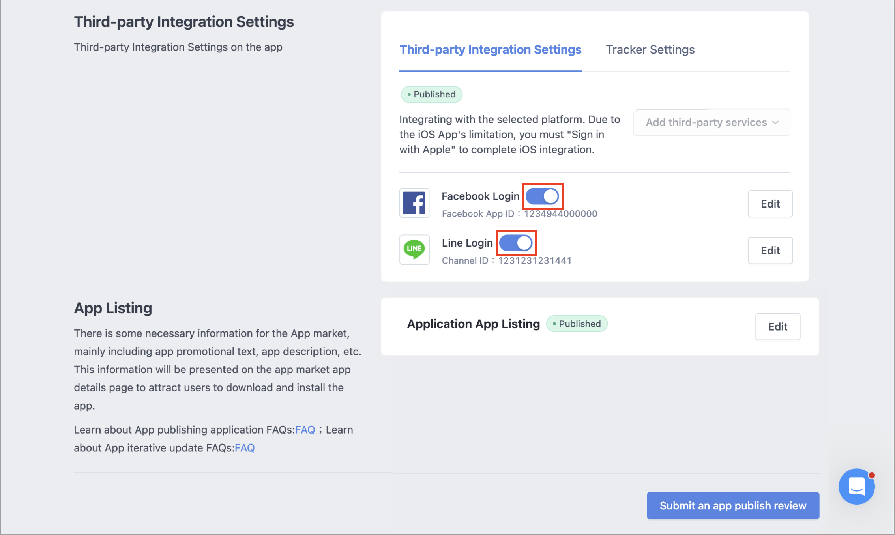895x535 pixels.
Task: Open the App publishing application FAQ link
Action: coord(305,430)
